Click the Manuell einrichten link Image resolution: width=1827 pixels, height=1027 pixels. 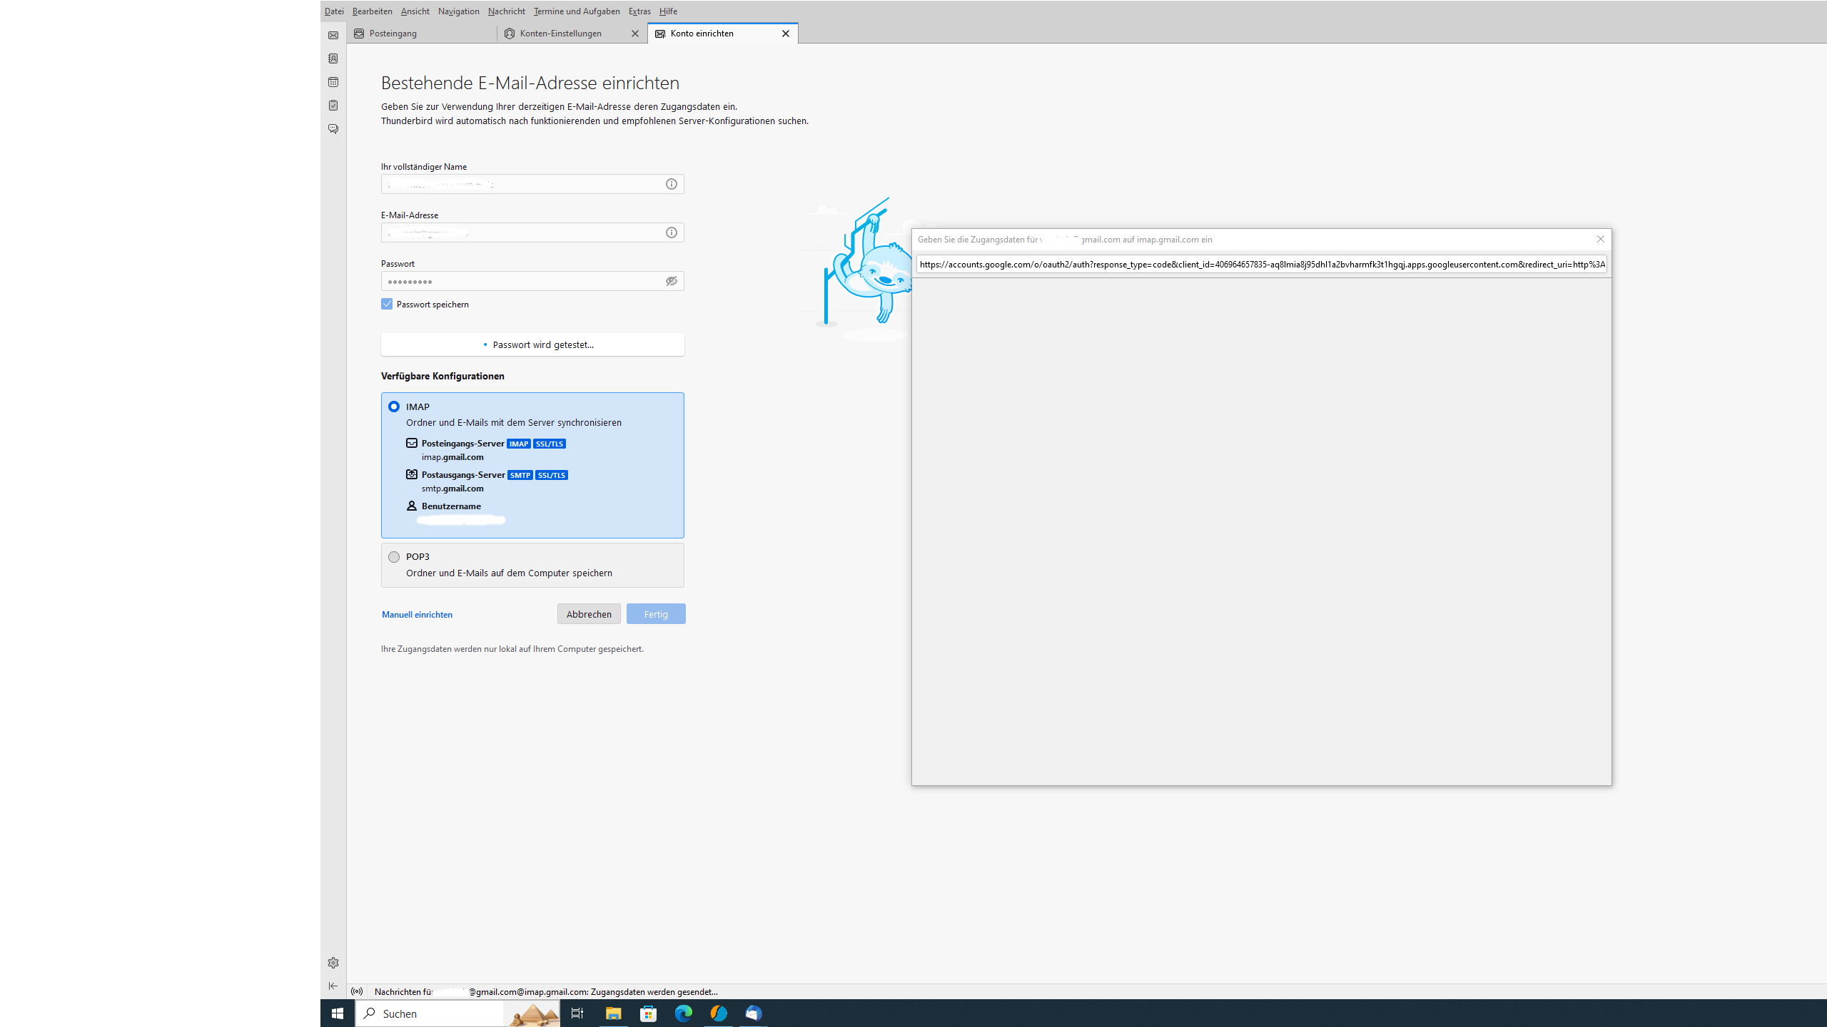(x=417, y=615)
